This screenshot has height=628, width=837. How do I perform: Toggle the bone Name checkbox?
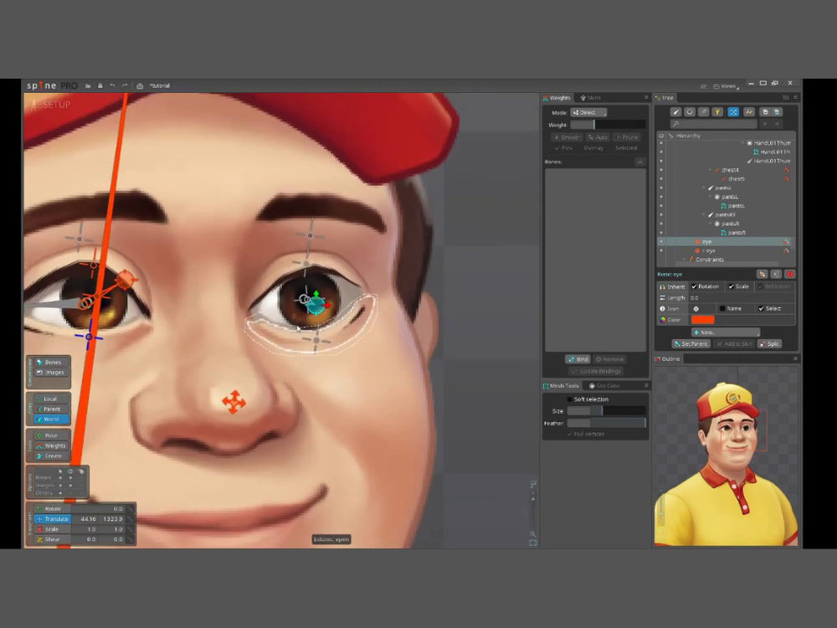tap(730, 308)
